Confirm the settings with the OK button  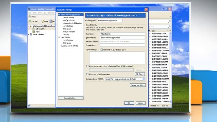pyautogui.click(x=129, y=103)
